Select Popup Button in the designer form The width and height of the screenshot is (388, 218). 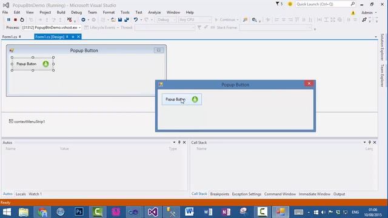click(x=33, y=64)
